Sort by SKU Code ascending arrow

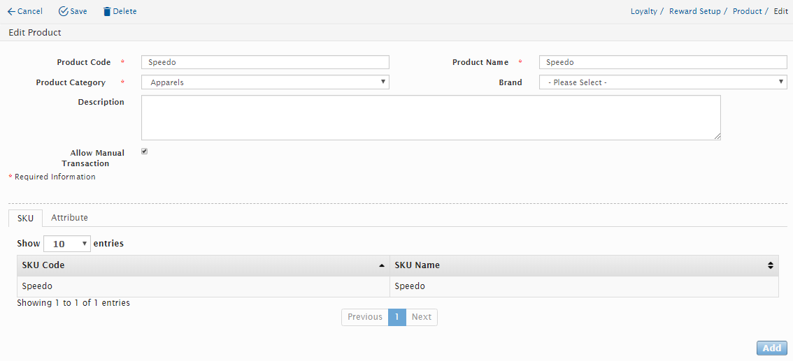coord(381,265)
